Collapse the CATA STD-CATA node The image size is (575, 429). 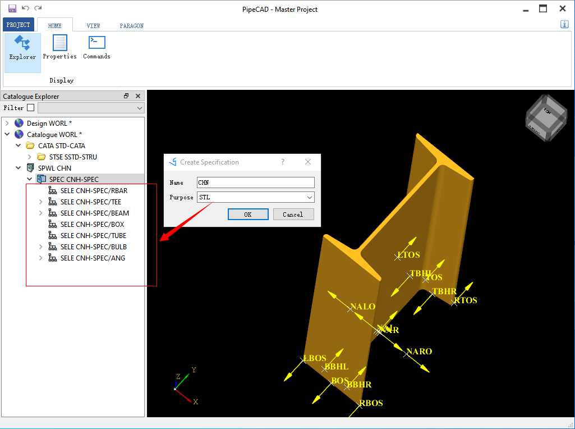(x=19, y=145)
